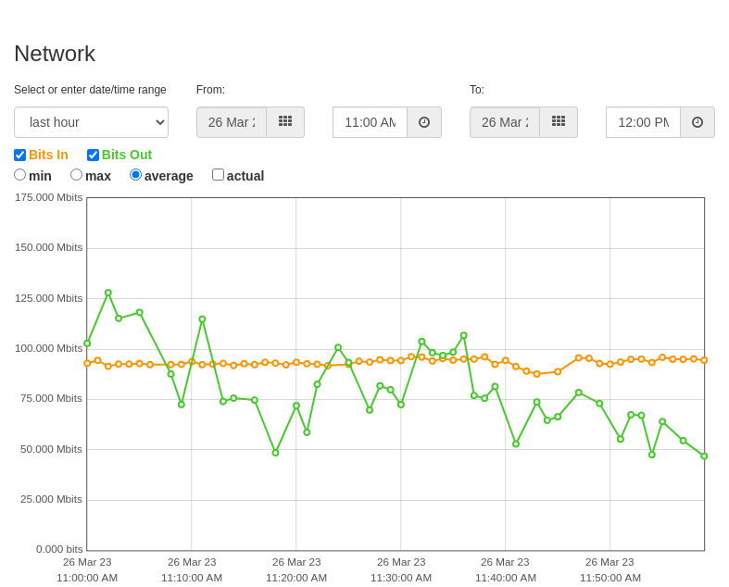Click the From date field showing 26 Mar
The image size is (729, 587).
232,122
